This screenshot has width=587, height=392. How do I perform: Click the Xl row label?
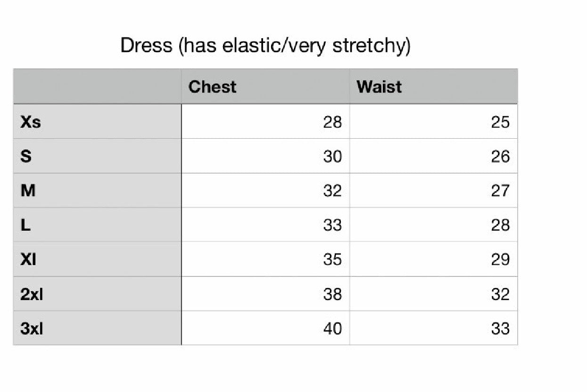29,259
